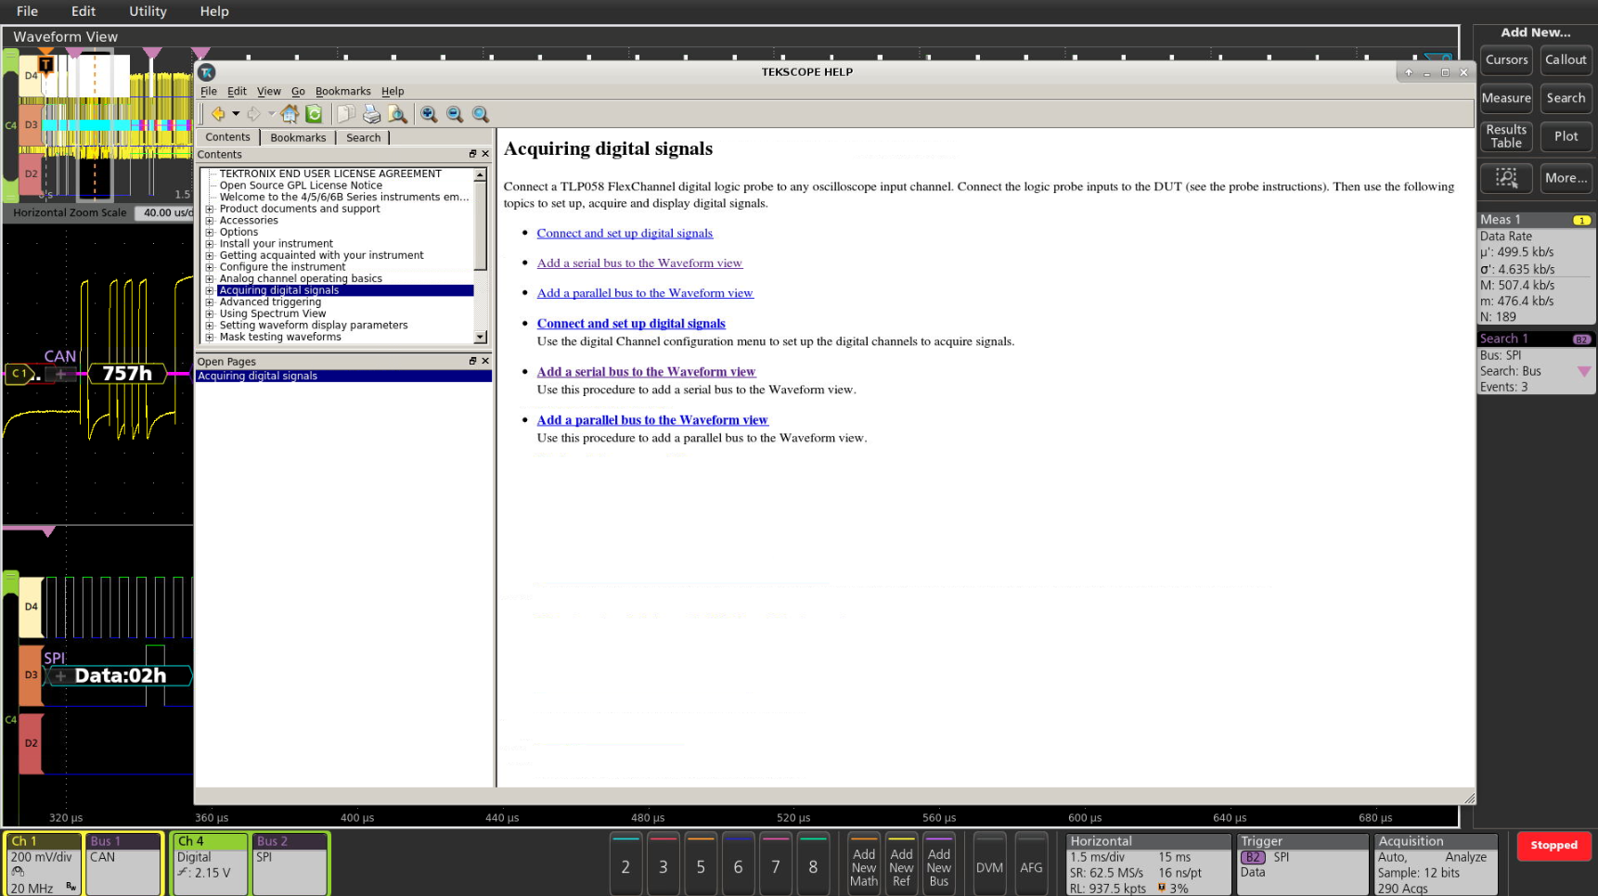
Task: Click the zoom in magnifier icon
Action: click(429, 114)
